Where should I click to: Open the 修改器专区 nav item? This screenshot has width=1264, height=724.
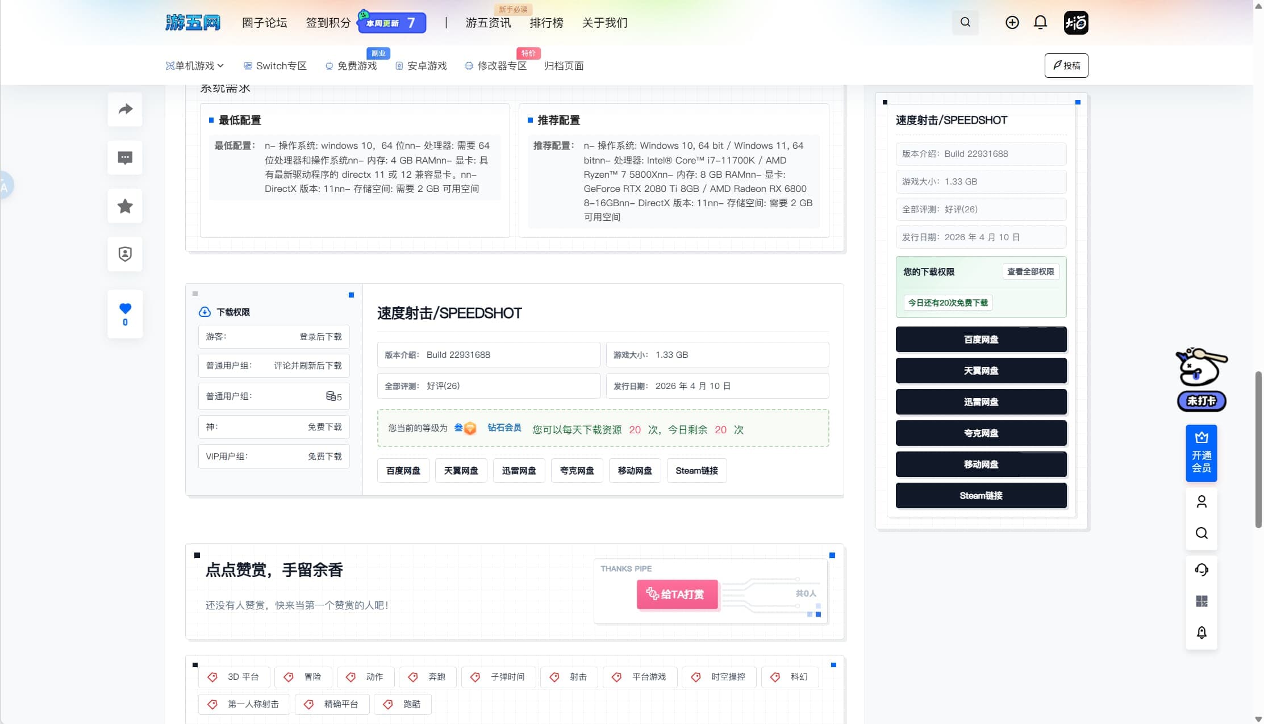tap(496, 66)
